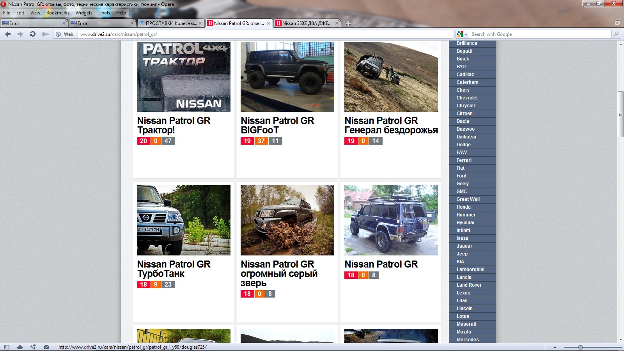Viewport: 624px width, 351px height.
Task: Open the Nissan Patrol GR Трактор! title
Action: tap(174, 126)
